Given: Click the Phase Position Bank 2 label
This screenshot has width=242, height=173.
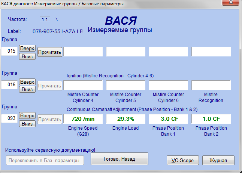Looking at the screenshot, I should 211,131.
